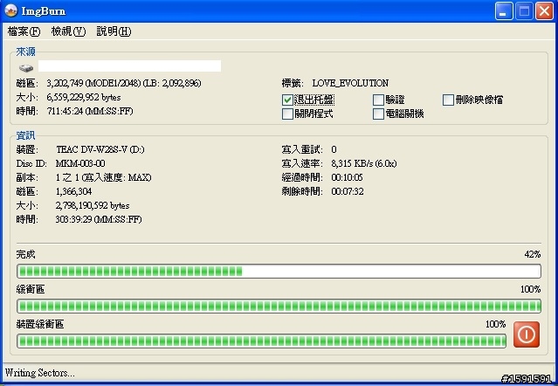
Task: Enable the 驗證 verify checkbox
Action: pos(378,100)
